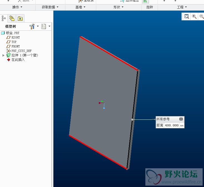Screen dimensions: 204x187
Task: Click the green highlighted ribbon icon at top
Action: click(145, 1)
